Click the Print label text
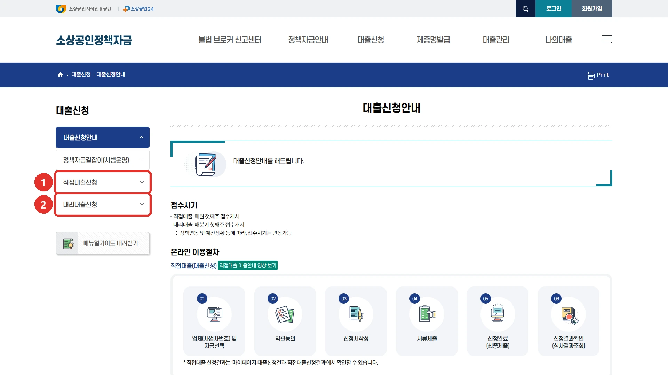 (603, 75)
